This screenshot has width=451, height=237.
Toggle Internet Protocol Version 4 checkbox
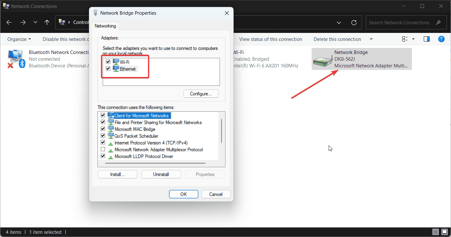[x=103, y=142]
